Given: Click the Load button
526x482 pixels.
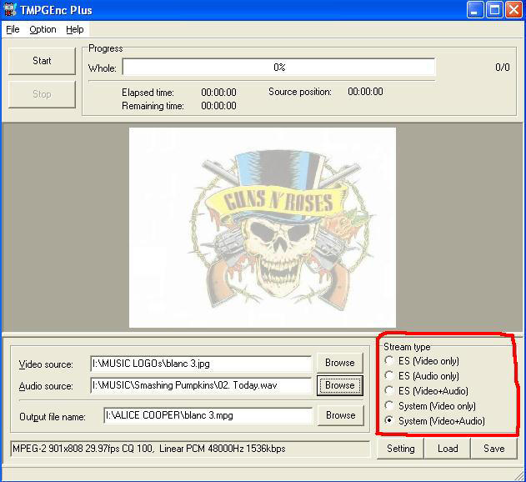Looking at the screenshot, I should click(x=448, y=449).
